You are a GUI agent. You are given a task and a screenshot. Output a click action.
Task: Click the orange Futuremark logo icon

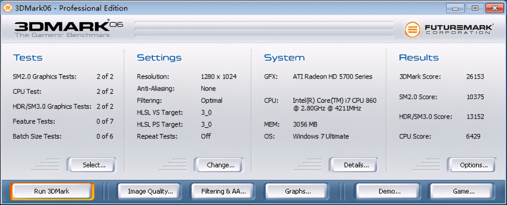coord(412,30)
